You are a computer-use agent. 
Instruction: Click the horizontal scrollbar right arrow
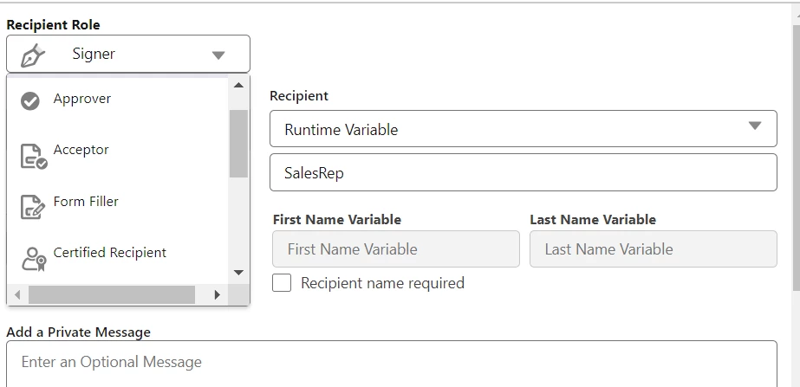click(217, 295)
